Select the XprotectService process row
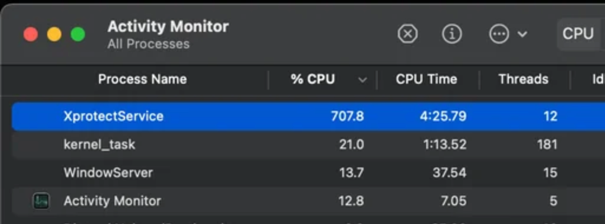This screenshot has height=224, width=605. click(x=308, y=116)
